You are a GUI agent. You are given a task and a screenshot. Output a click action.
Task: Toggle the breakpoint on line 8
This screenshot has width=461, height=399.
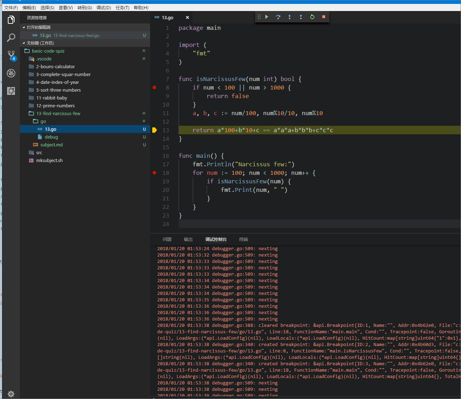154,87
